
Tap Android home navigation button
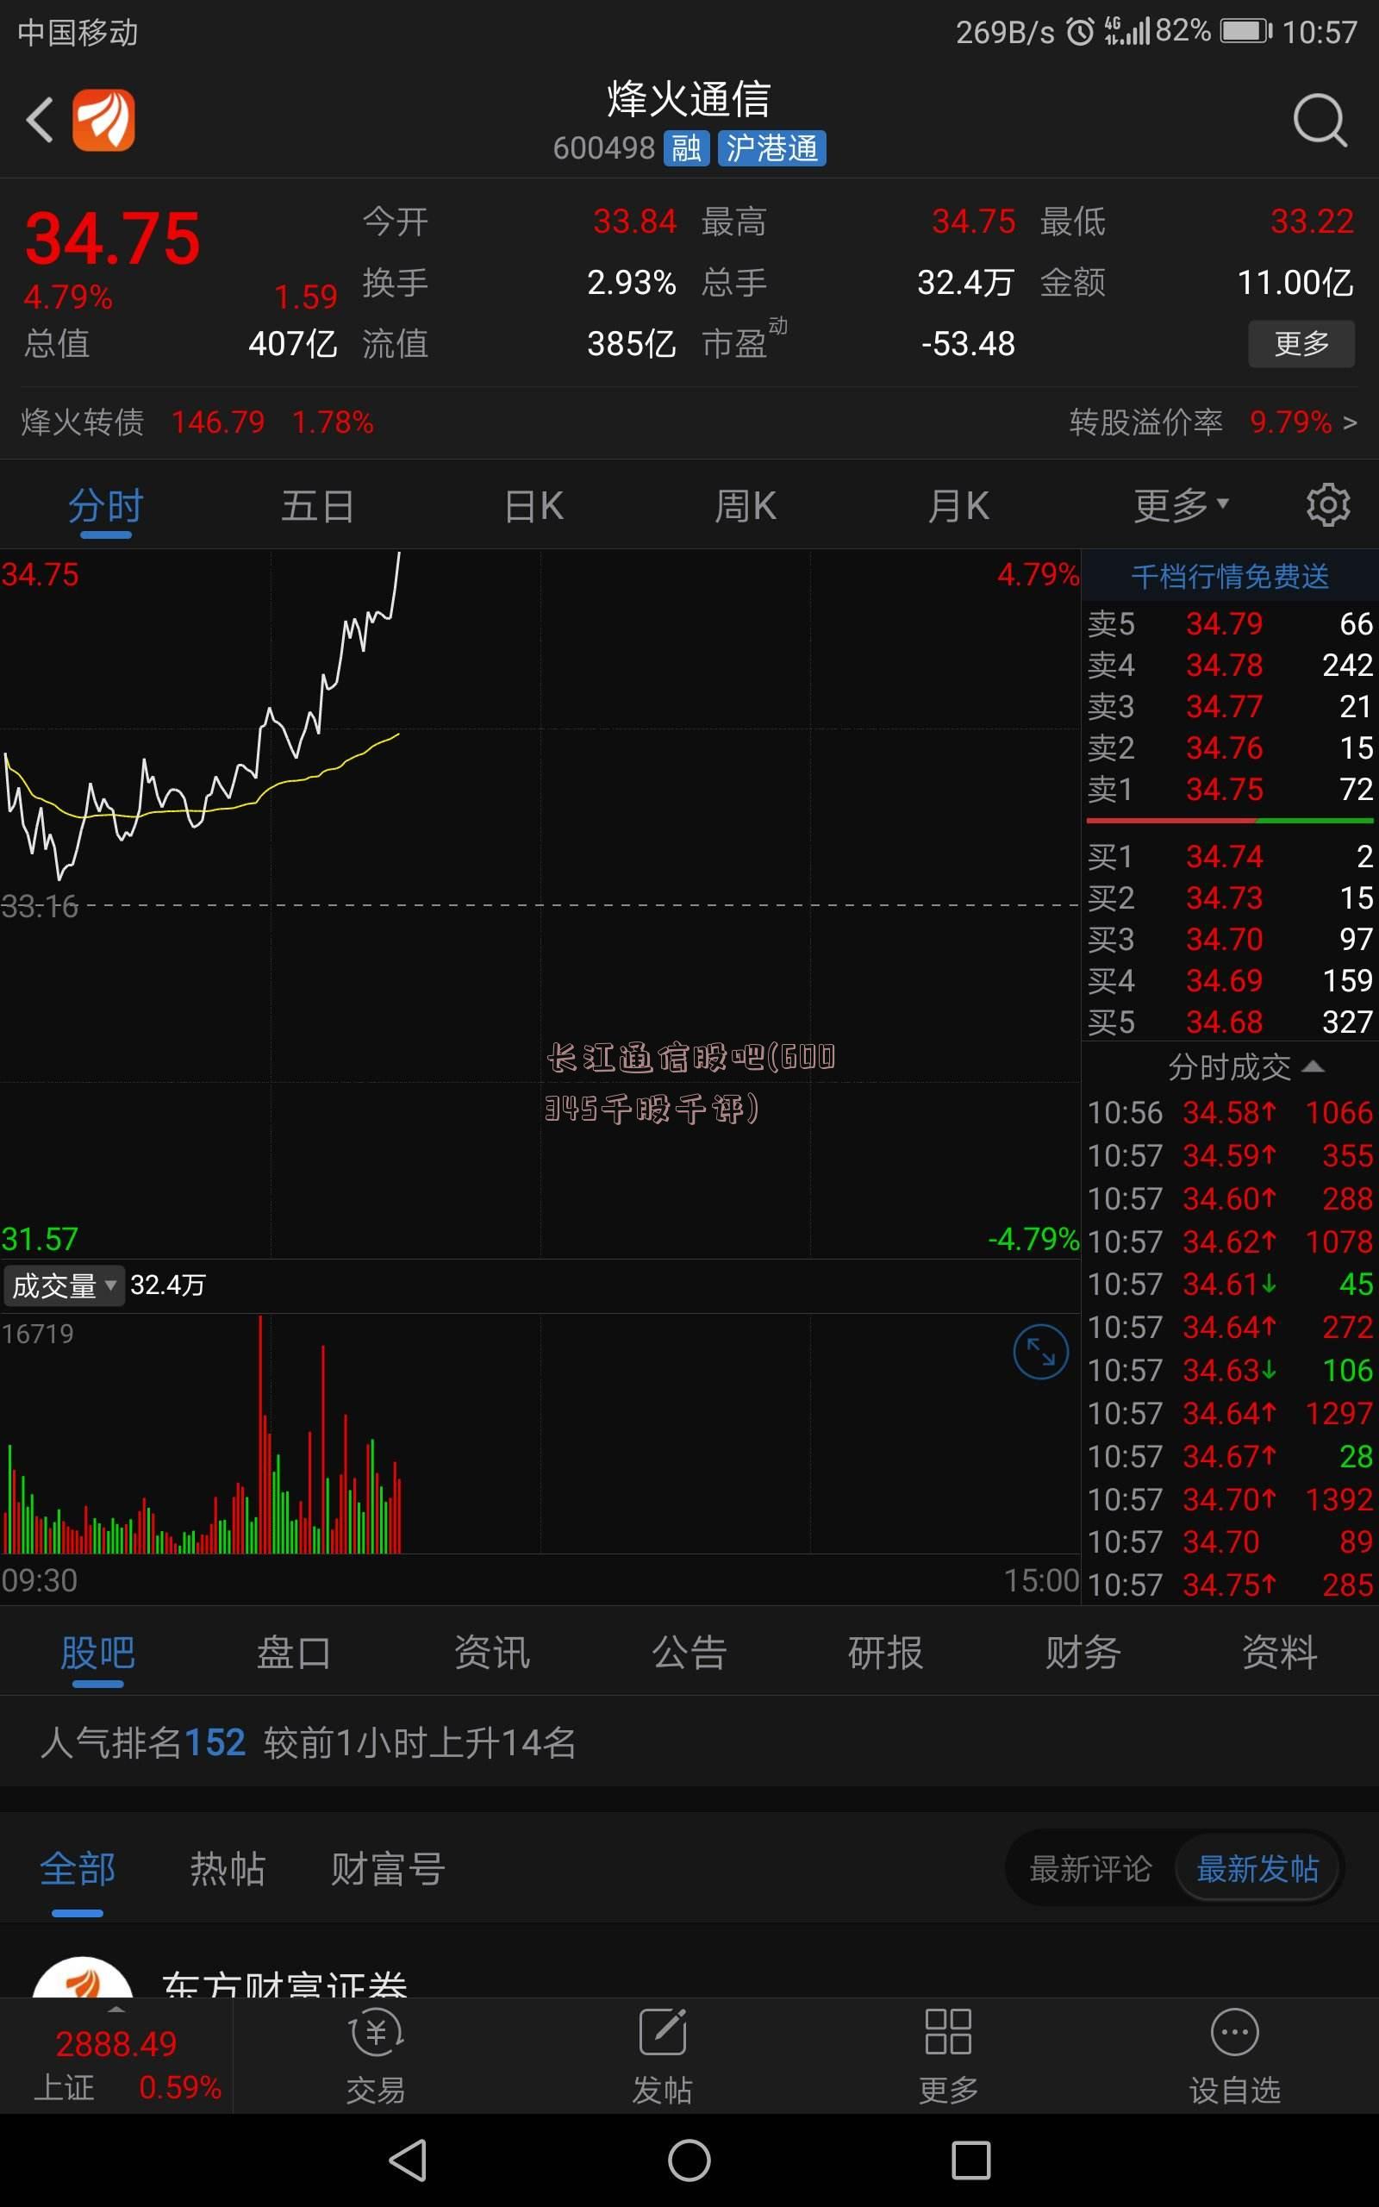point(689,2160)
